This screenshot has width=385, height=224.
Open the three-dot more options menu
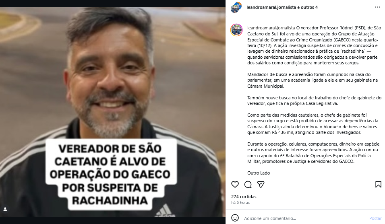tap(378, 7)
